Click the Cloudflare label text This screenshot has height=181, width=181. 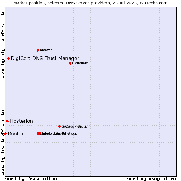tap(80, 63)
